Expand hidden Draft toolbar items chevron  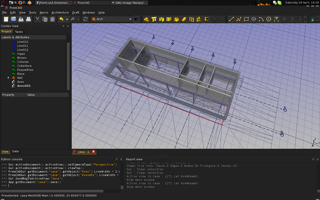click(305, 19)
